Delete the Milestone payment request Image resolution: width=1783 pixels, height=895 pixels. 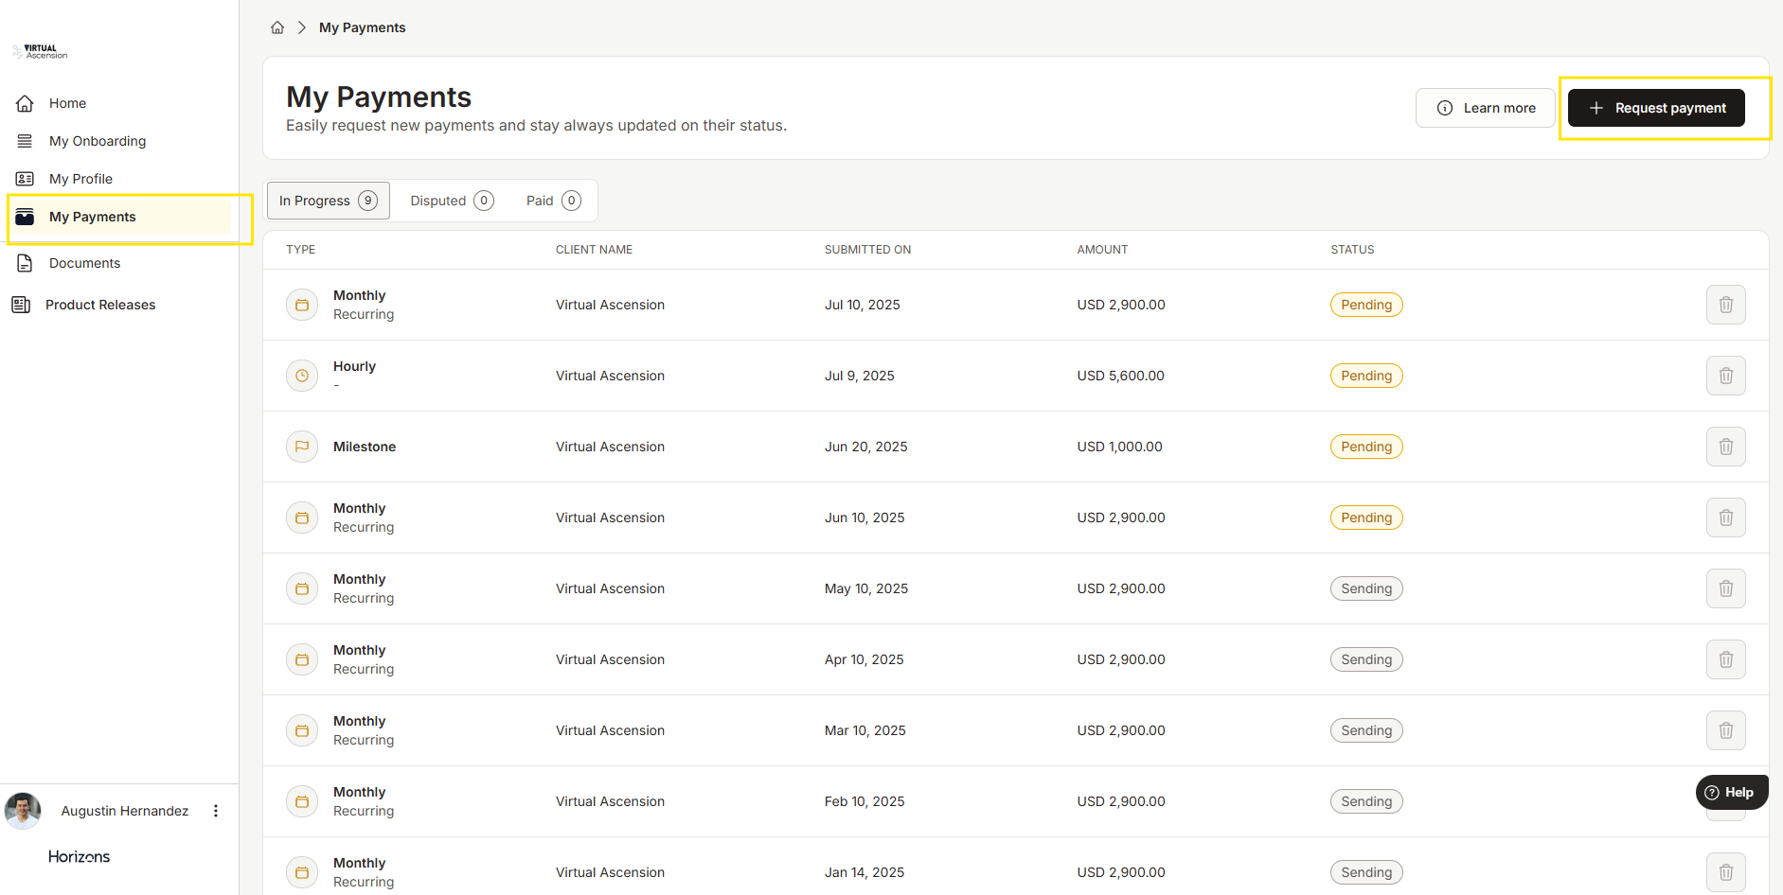click(1725, 447)
